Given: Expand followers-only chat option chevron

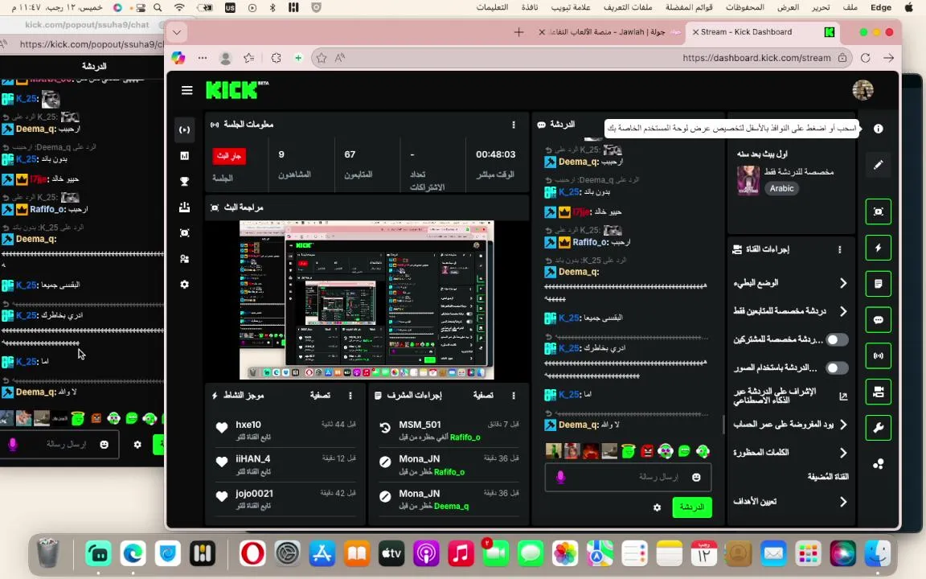Looking at the screenshot, I should click(842, 311).
